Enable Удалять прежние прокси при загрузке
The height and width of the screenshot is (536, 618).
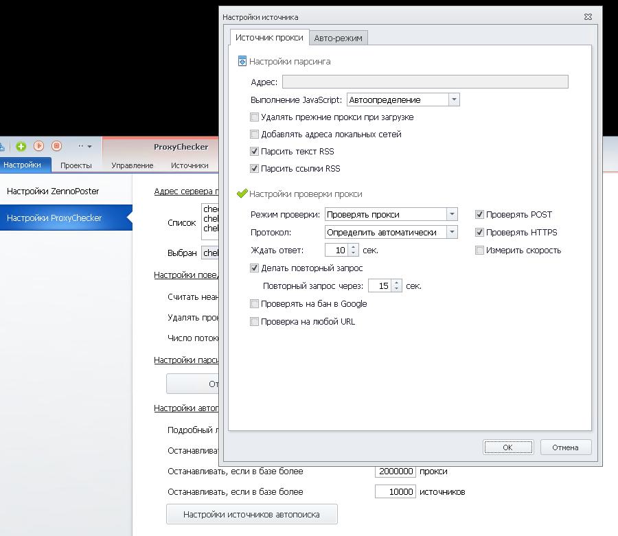point(255,117)
